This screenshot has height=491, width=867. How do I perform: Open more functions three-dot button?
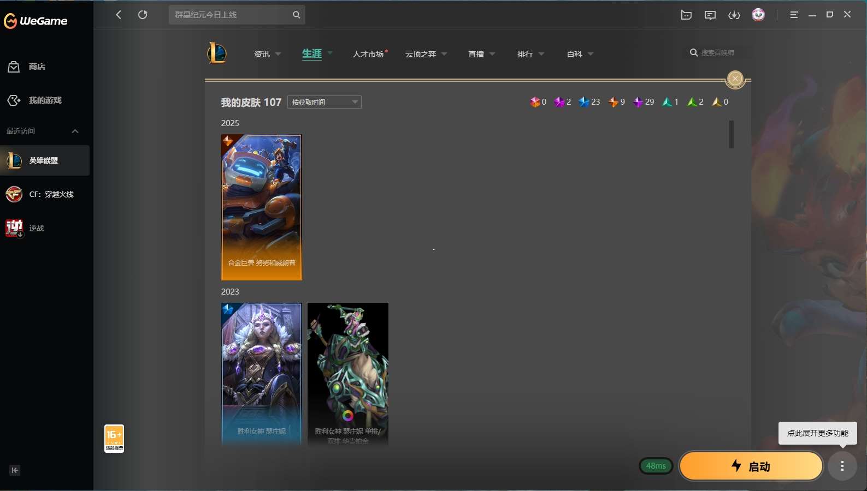click(x=842, y=466)
